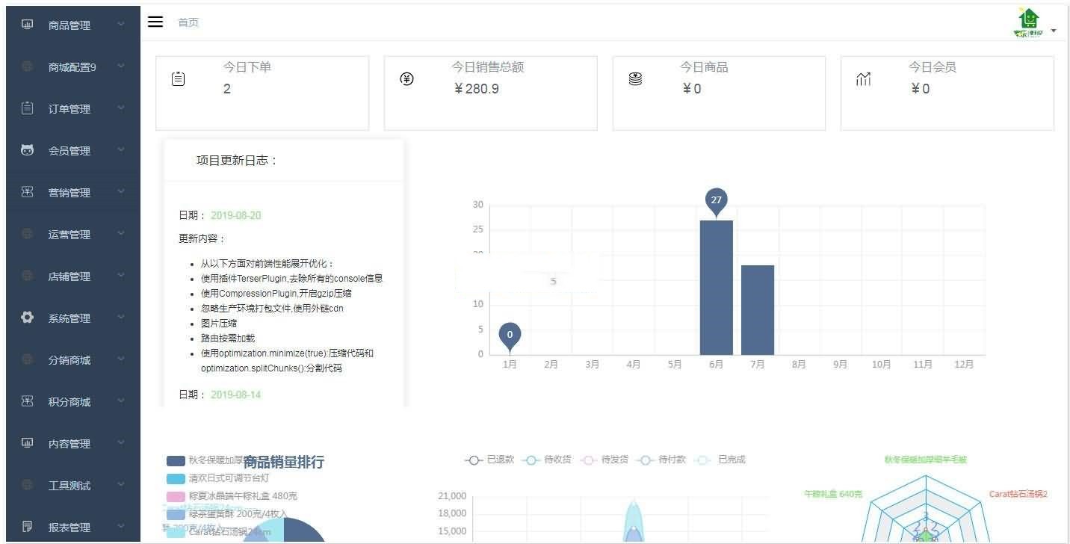Click the yen icon in 今日销售总额 card
This screenshot has height=544, width=1070.
click(x=406, y=78)
